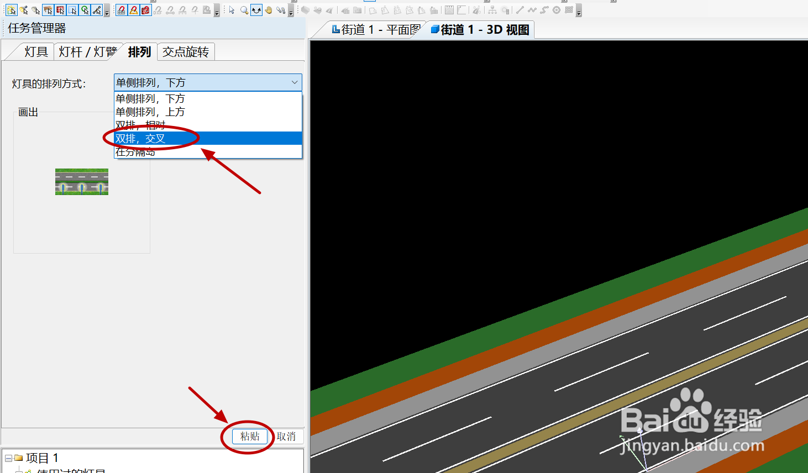Open overflow arrow after snap magnet icons

click(217, 11)
